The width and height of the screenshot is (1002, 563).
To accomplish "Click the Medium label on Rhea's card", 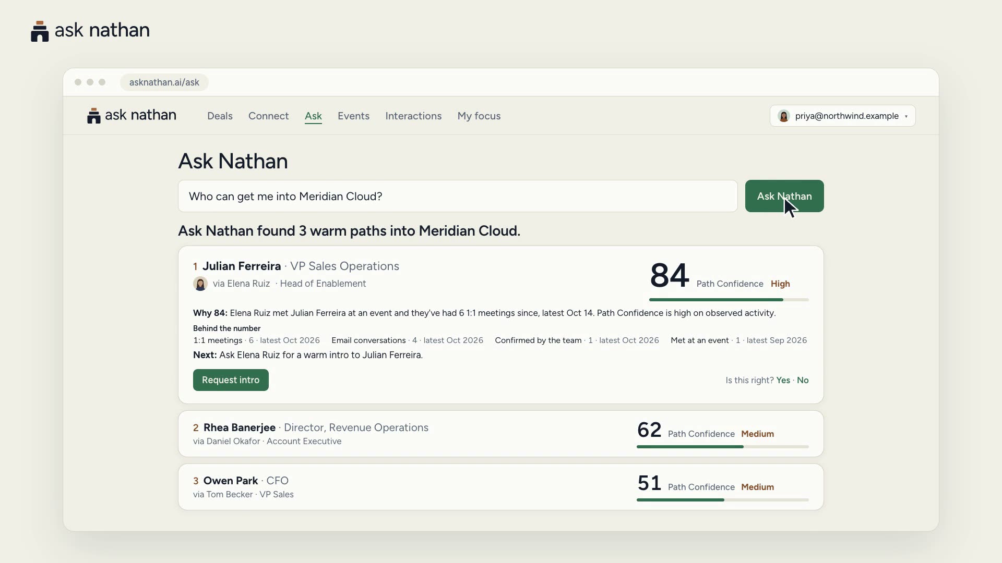I will click(x=757, y=434).
